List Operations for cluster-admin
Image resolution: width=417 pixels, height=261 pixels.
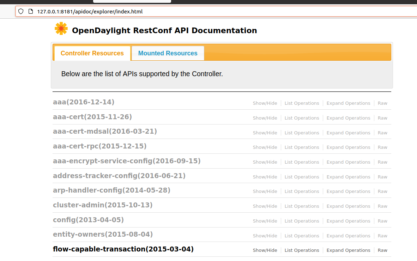point(302,206)
